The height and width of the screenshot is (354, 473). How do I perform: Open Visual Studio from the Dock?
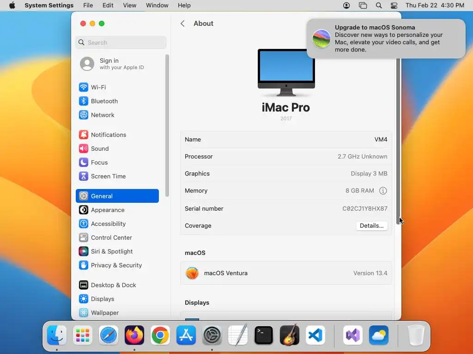pyautogui.click(x=353, y=335)
